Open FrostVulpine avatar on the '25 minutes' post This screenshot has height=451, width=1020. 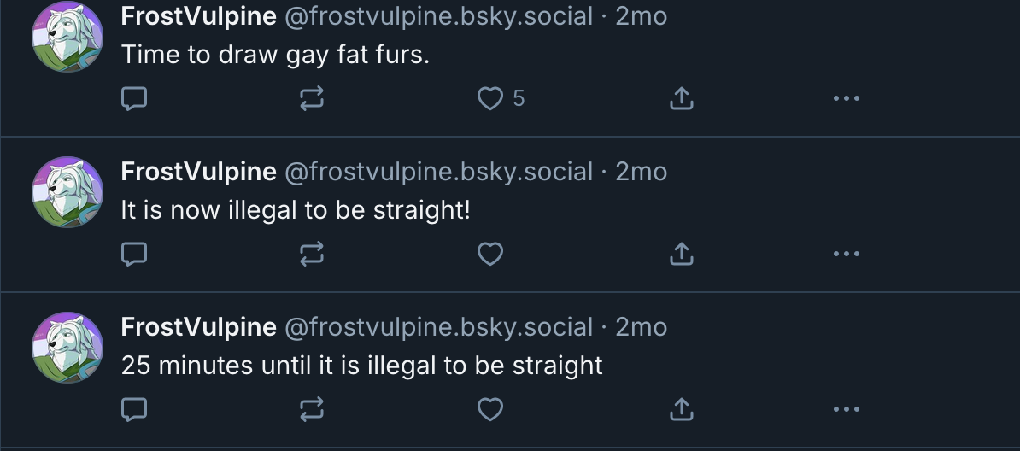(x=67, y=348)
